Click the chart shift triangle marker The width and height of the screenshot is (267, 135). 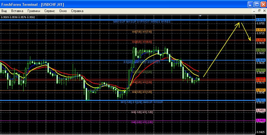tap(200, 16)
